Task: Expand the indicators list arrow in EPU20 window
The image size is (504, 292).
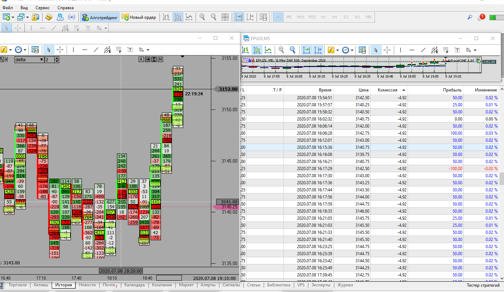Action: [x=337, y=50]
